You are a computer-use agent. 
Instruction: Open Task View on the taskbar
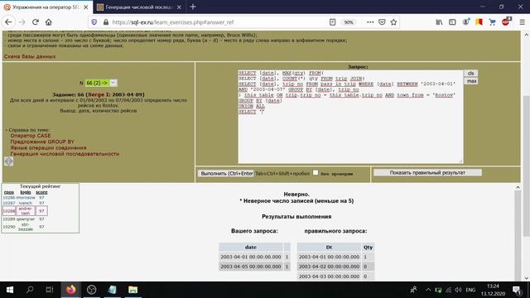click(50, 290)
